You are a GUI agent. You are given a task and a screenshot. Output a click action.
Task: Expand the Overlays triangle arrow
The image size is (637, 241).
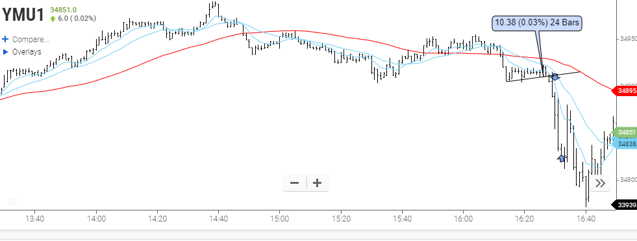pyautogui.click(x=5, y=52)
